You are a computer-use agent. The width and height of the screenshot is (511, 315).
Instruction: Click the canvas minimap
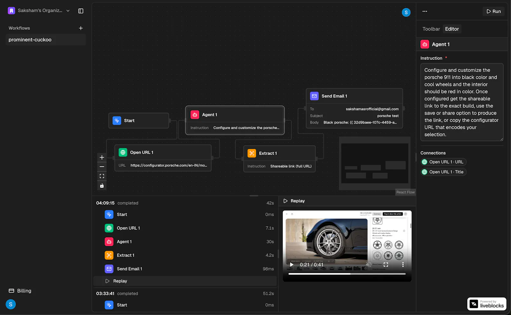pos(375,163)
